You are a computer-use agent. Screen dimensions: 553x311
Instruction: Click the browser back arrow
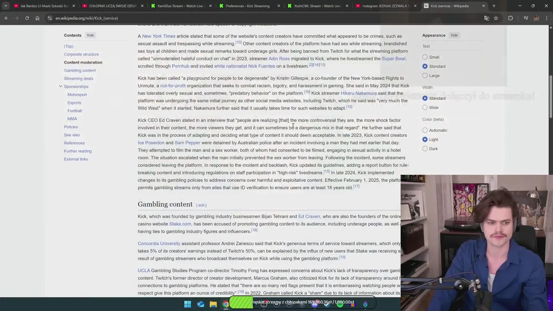point(6,18)
